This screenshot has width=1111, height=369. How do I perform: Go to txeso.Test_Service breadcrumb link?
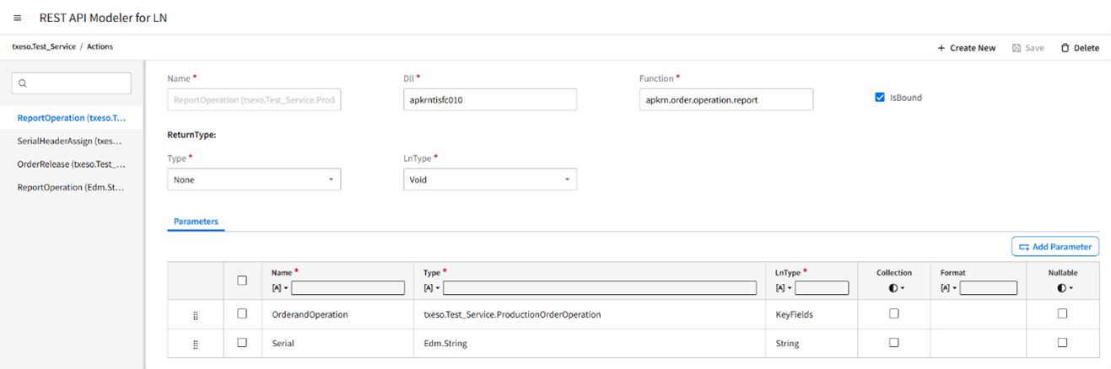click(44, 47)
